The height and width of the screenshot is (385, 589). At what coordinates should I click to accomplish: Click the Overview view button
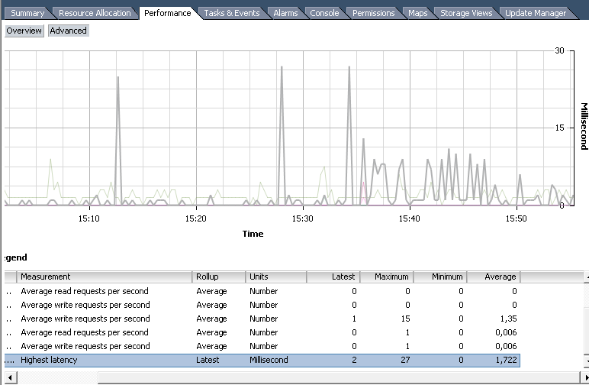point(24,31)
